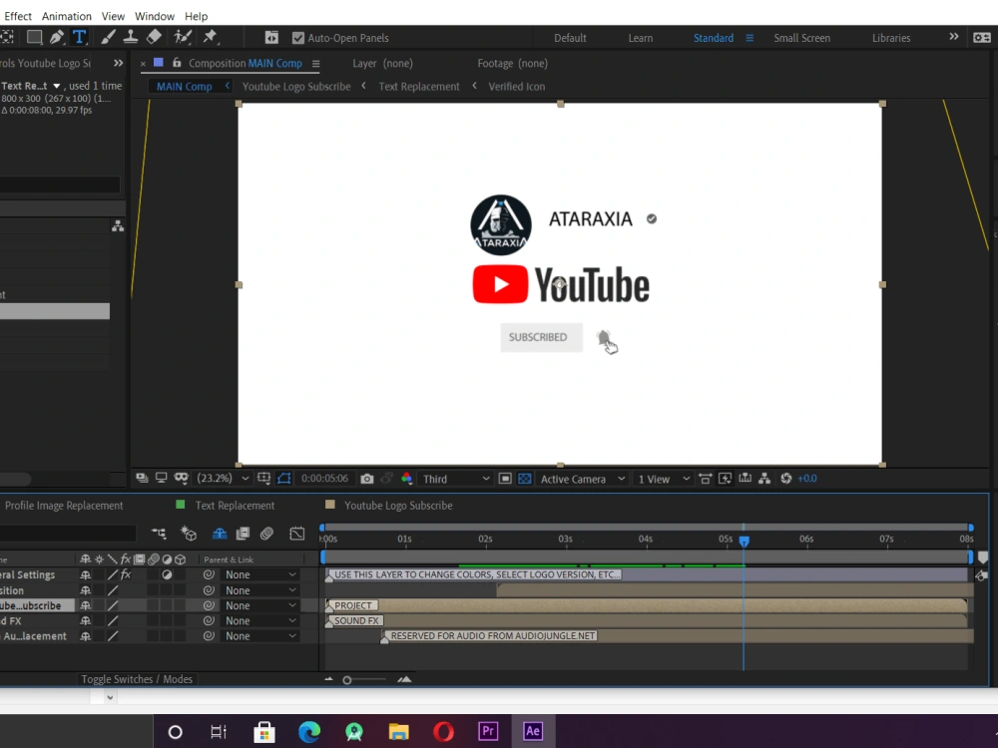Reset exposure in the viewer footer
The image size is (998, 748).
click(x=786, y=479)
